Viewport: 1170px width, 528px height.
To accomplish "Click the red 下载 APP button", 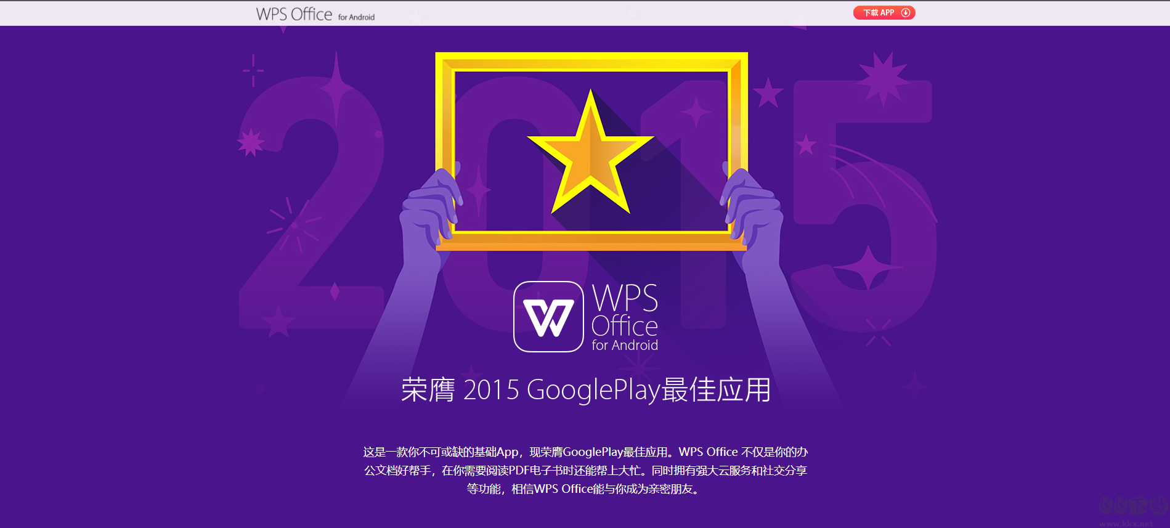I will click(x=884, y=13).
